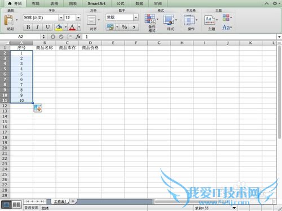Click the Name Box showing A2
The width and height of the screenshot is (282, 211).
(x=21, y=37)
